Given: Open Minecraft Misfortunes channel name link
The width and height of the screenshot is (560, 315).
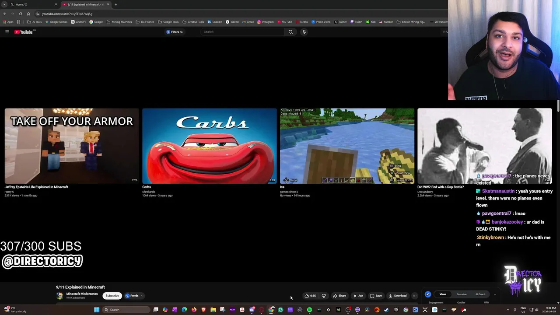Looking at the screenshot, I should 82,294.
